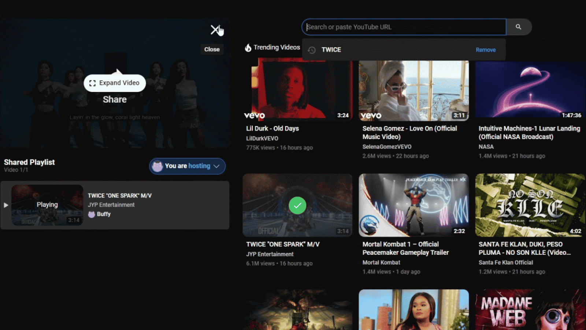The height and width of the screenshot is (330, 586).
Task: Click the X close icon on video
Action: (215, 30)
